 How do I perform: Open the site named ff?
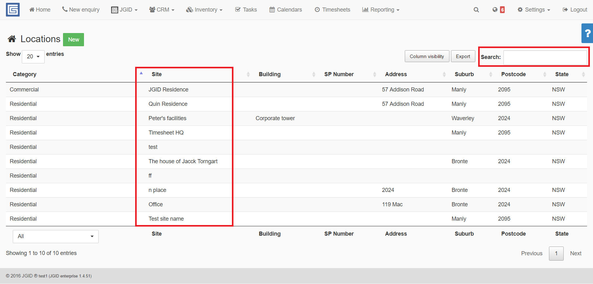coord(150,176)
